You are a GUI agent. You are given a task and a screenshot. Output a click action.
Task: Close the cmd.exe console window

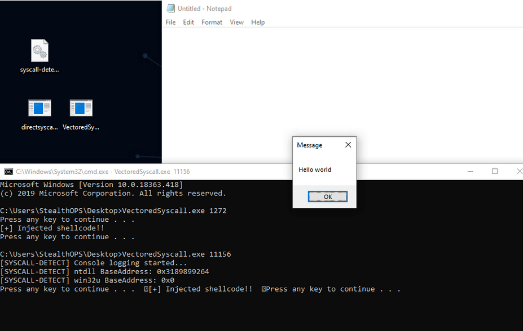click(x=518, y=171)
